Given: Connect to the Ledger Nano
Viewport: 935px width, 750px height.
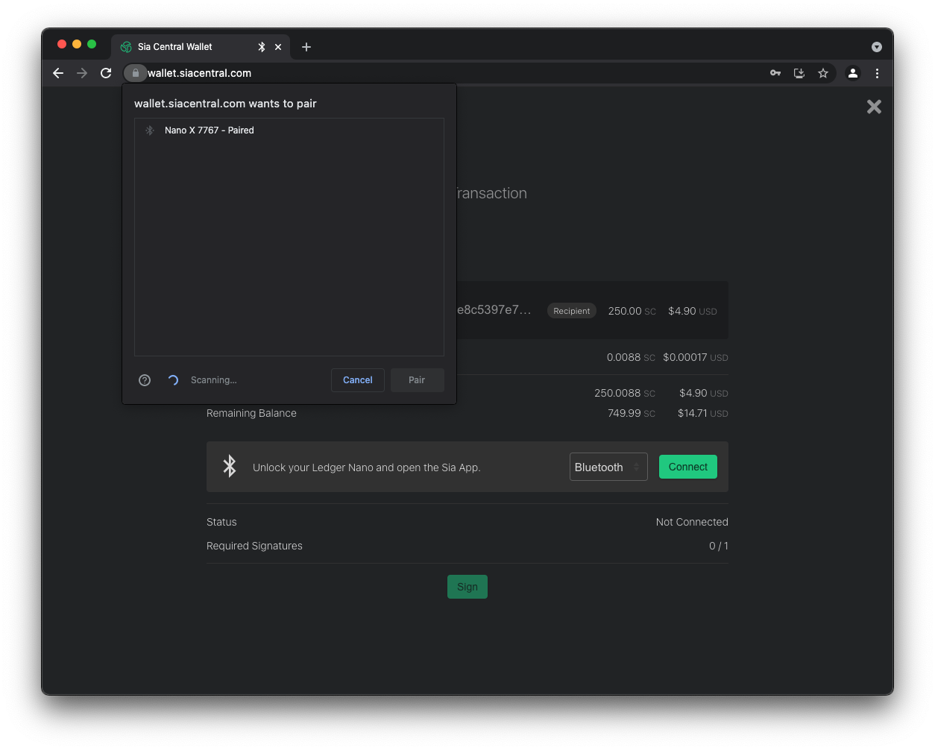Looking at the screenshot, I should point(688,467).
